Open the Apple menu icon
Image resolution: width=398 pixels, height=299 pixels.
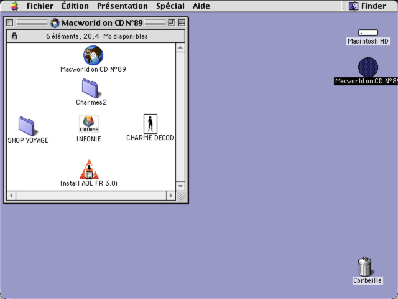pyautogui.click(x=14, y=6)
